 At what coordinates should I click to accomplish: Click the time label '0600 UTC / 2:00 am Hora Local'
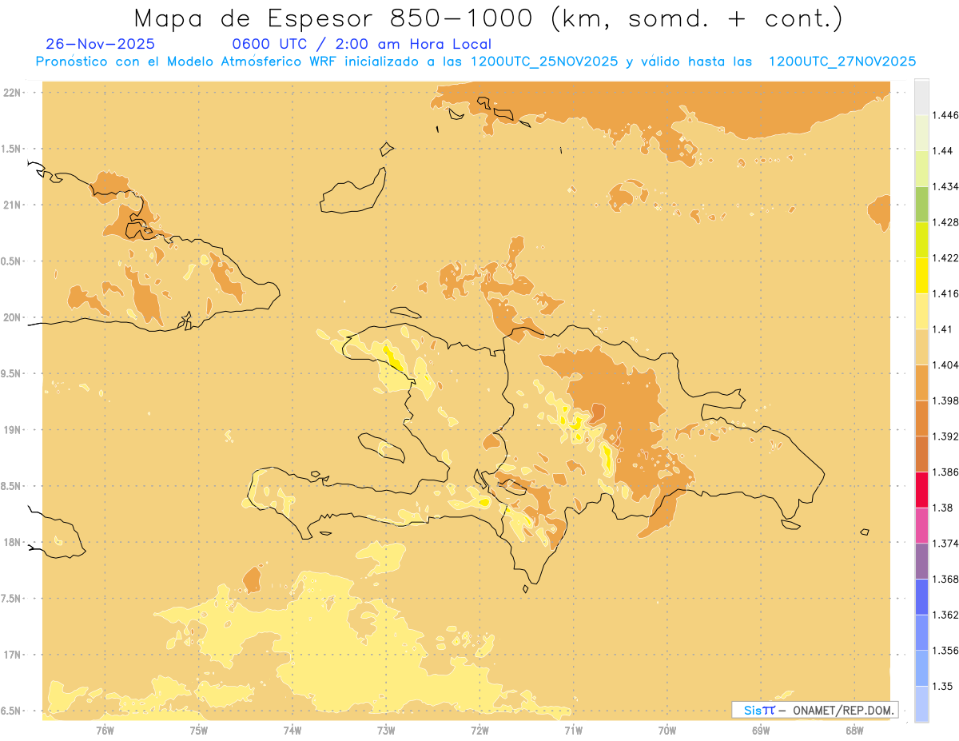pyautogui.click(x=361, y=45)
